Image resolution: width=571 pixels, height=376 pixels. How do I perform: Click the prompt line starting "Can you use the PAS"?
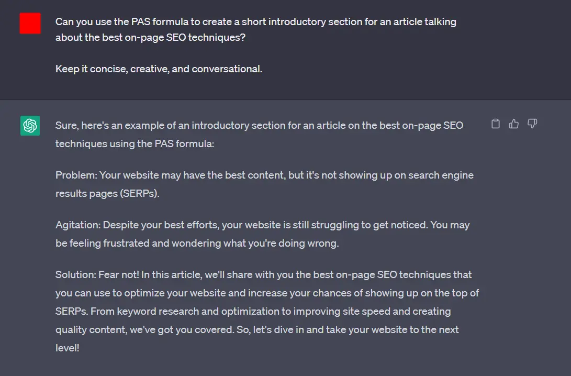point(255,22)
